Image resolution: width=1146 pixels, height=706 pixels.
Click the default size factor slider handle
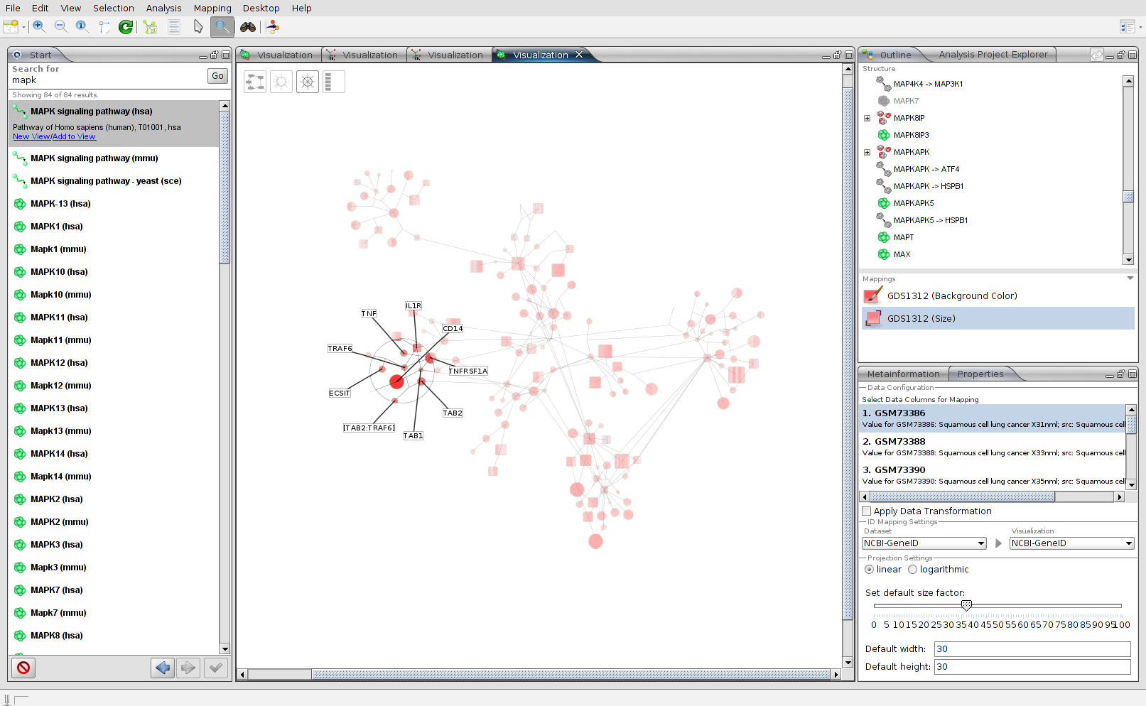tap(966, 605)
